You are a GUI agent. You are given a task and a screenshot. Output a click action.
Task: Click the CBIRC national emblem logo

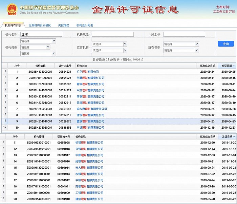tap(12, 10)
